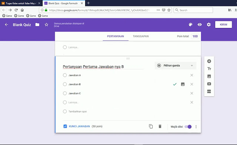Remove option Jawaban A with X

192,75
